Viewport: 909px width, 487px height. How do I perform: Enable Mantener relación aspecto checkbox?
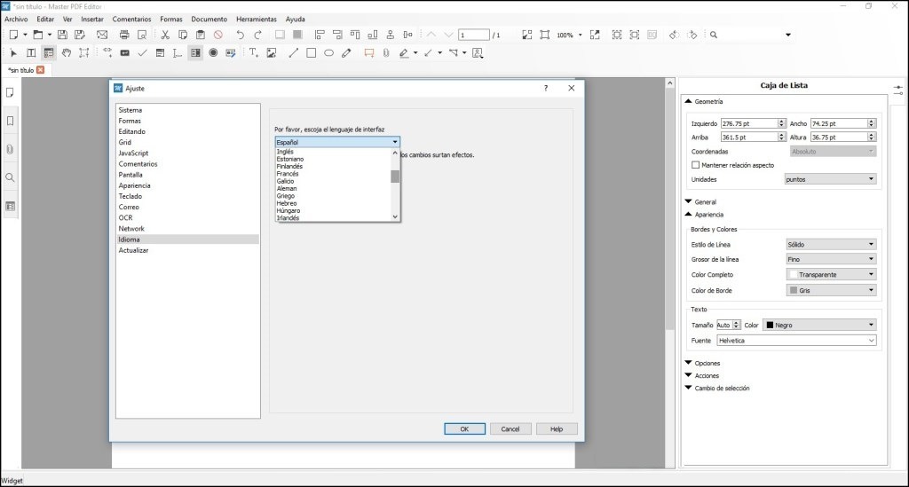[696, 165]
